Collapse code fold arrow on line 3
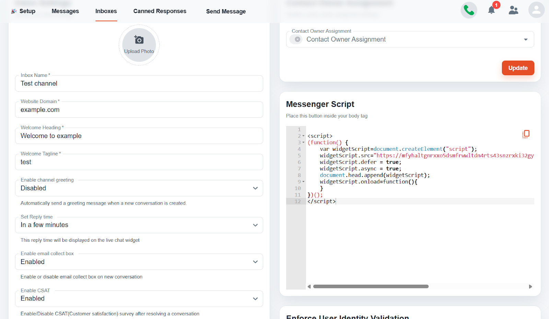 point(303,143)
